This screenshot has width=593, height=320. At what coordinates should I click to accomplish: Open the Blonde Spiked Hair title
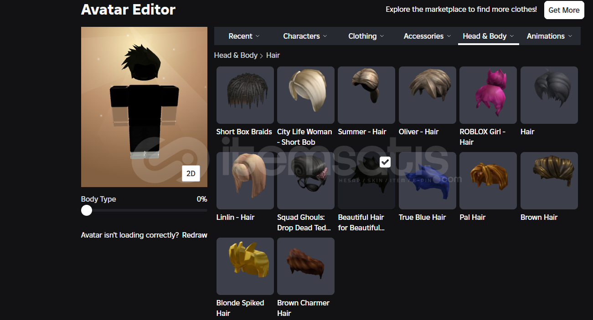click(240, 308)
